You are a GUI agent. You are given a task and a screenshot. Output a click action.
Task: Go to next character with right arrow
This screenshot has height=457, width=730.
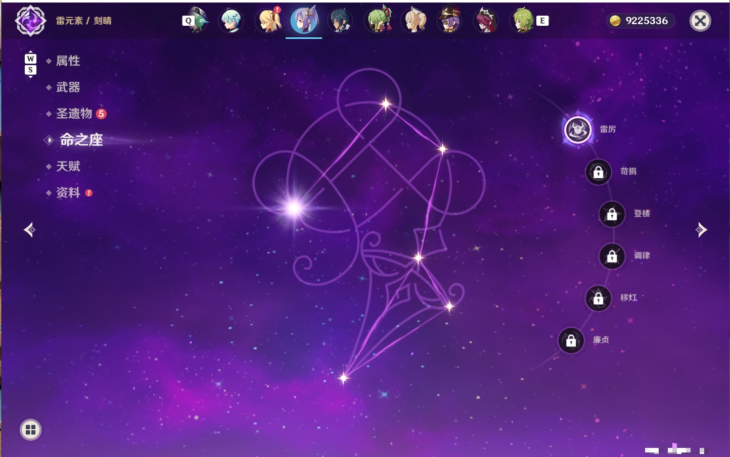(x=701, y=230)
